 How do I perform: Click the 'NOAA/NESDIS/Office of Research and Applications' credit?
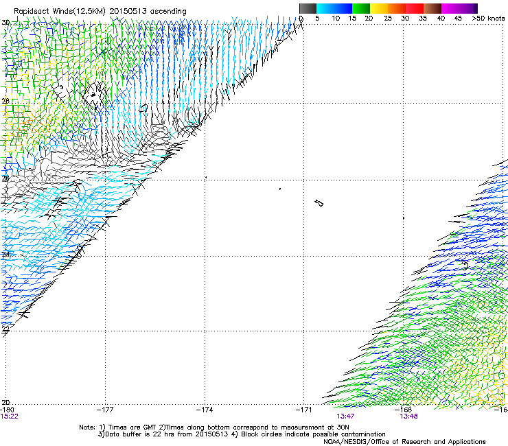404,442
